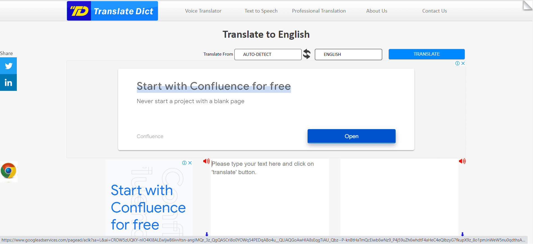This screenshot has width=533, height=244.
Task: Click the page-curl icon in the corner
Action: (527, 6)
